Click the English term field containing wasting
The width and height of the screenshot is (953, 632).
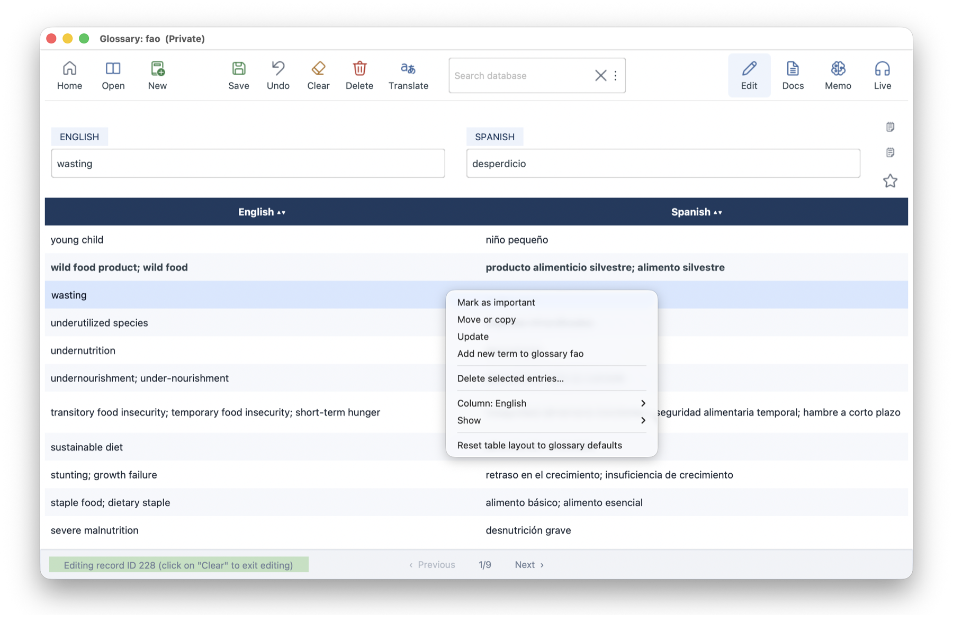tap(248, 164)
